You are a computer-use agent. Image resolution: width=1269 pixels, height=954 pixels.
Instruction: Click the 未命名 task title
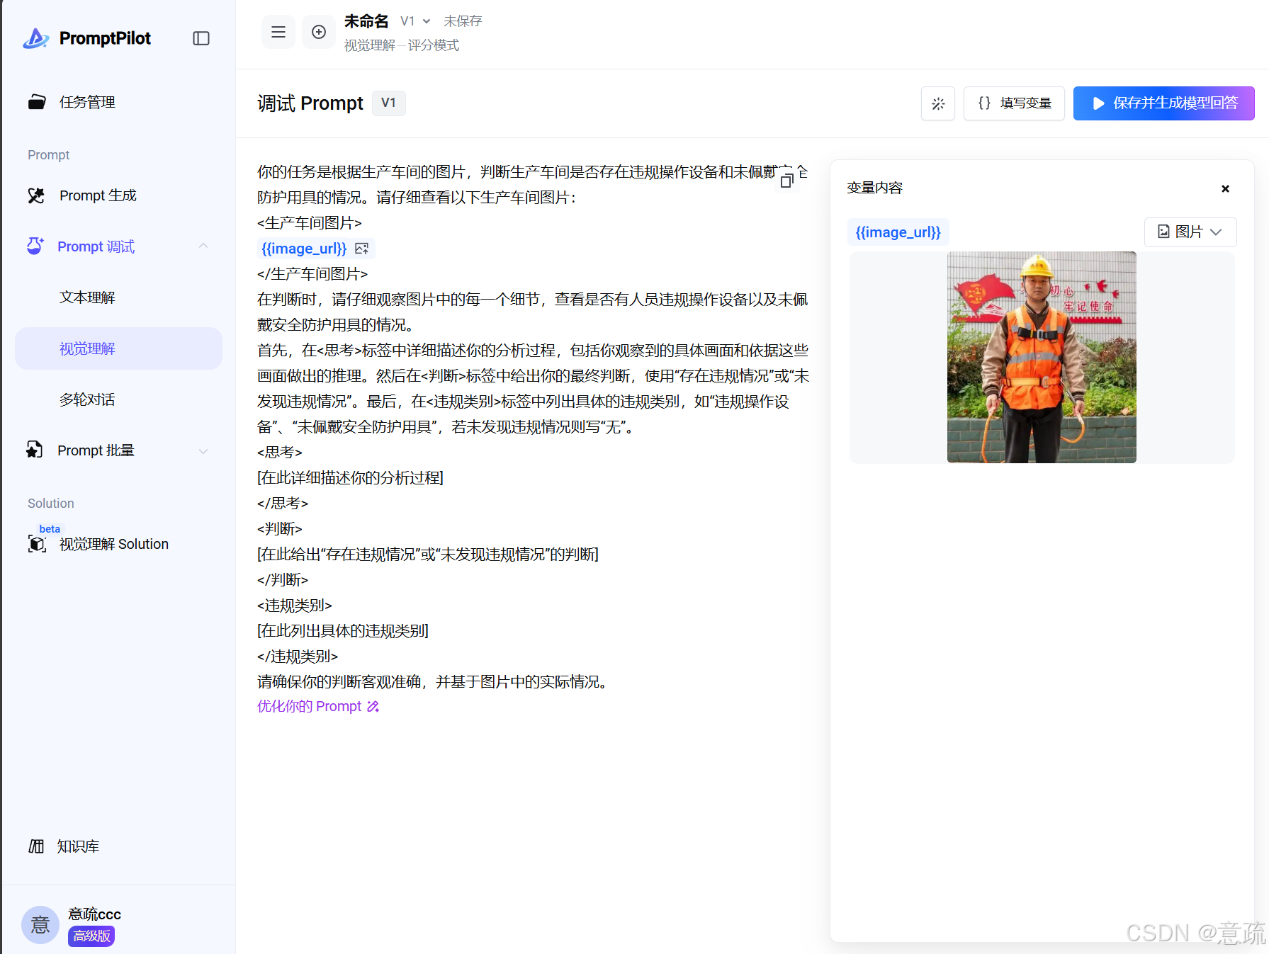click(x=366, y=21)
